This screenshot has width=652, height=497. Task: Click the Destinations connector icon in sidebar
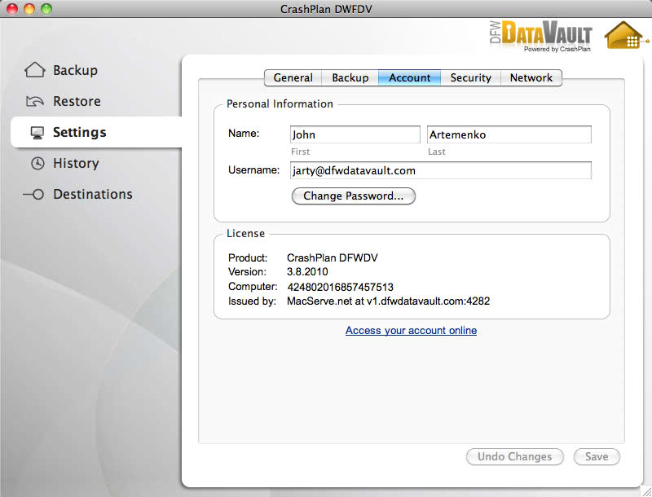coord(33,194)
